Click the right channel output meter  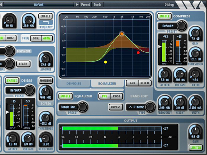[112, 146]
